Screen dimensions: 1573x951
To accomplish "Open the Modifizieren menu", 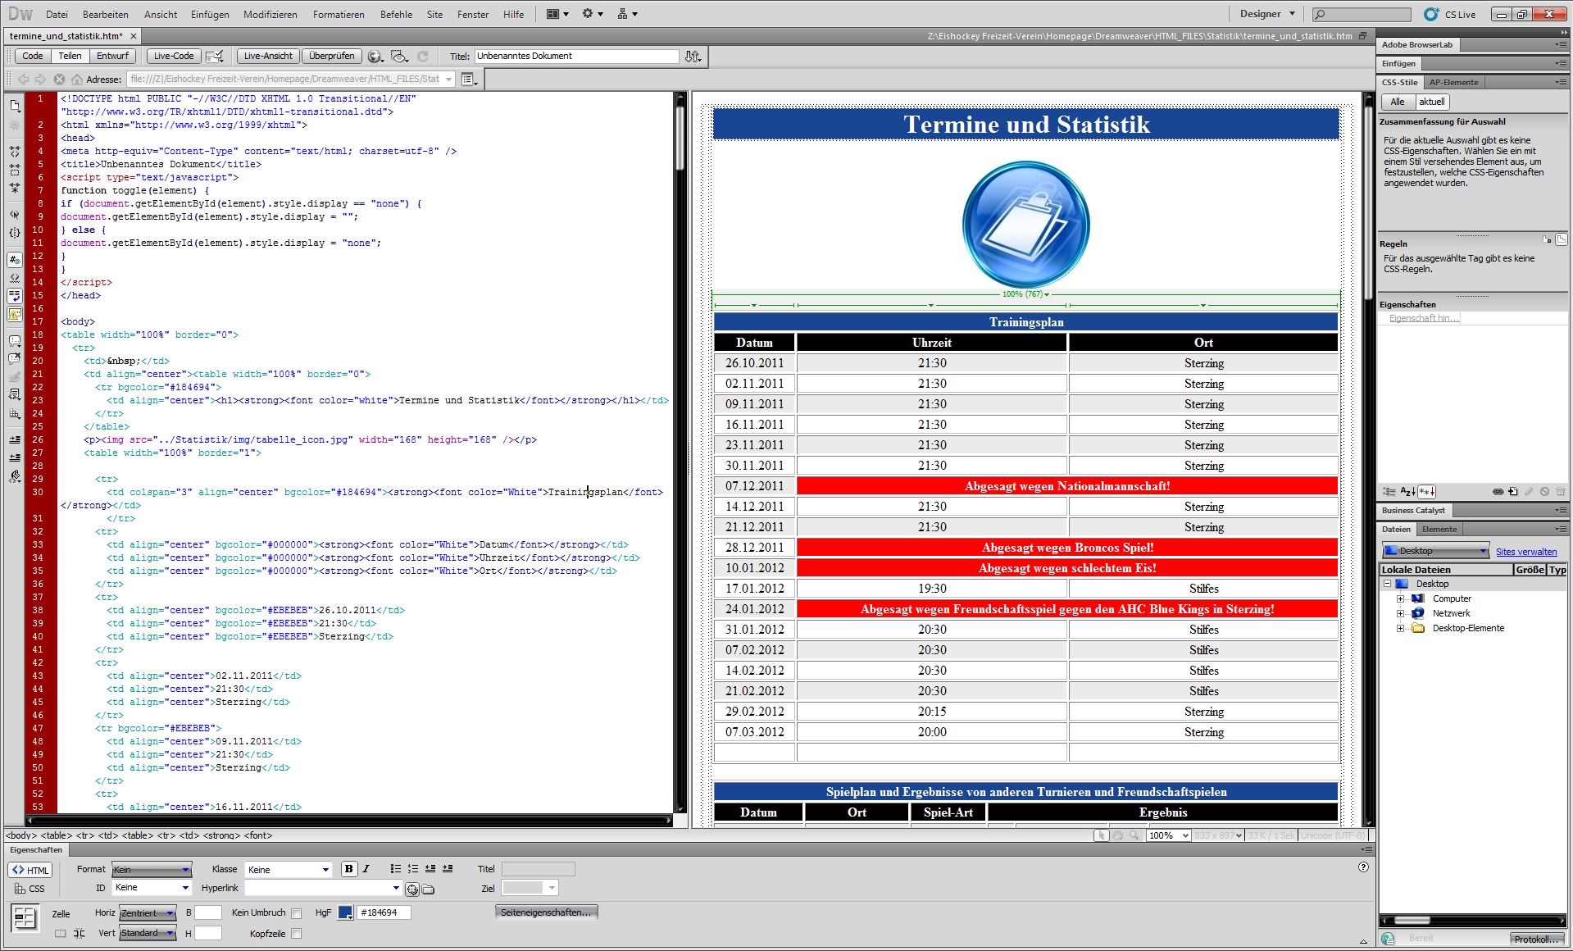I will [x=271, y=15].
